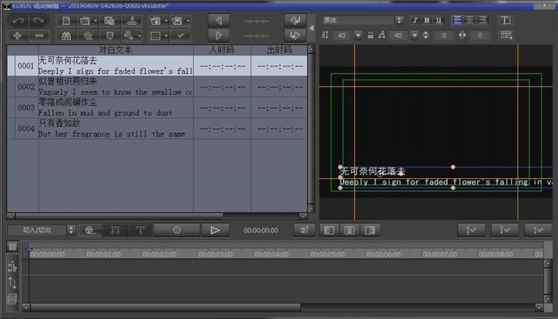This screenshot has width=558, height=319.
Task: Click the add row plus button
Action: (x=18, y=36)
